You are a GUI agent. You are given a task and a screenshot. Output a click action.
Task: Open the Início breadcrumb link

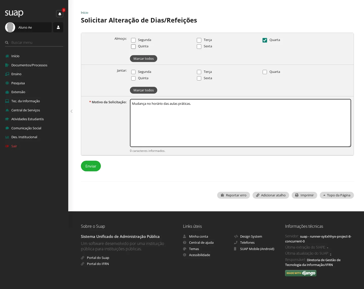tap(84, 13)
